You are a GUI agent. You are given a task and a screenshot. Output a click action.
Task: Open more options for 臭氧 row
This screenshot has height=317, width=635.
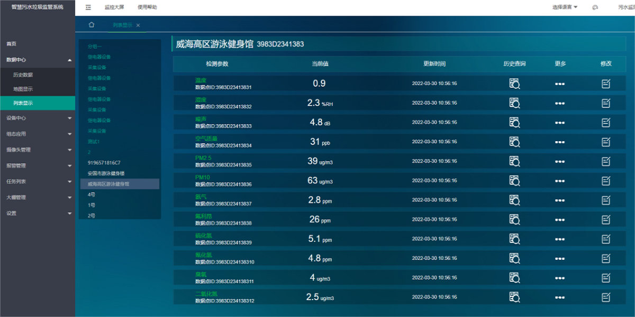pyautogui.click(x=559, y=277)
